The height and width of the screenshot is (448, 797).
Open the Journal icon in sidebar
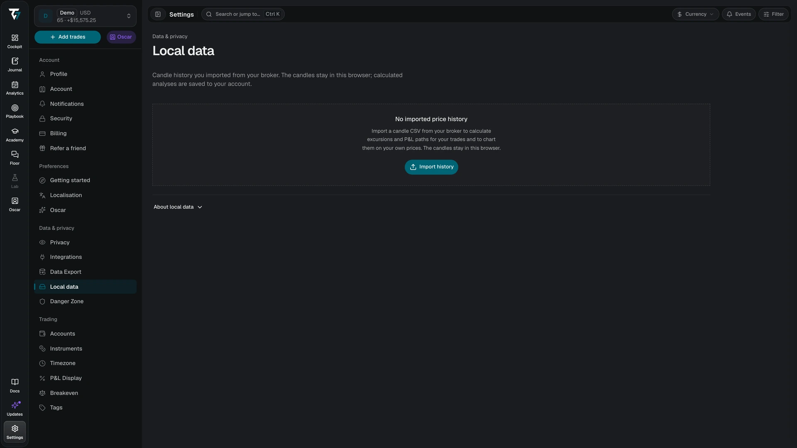[15, 65]
